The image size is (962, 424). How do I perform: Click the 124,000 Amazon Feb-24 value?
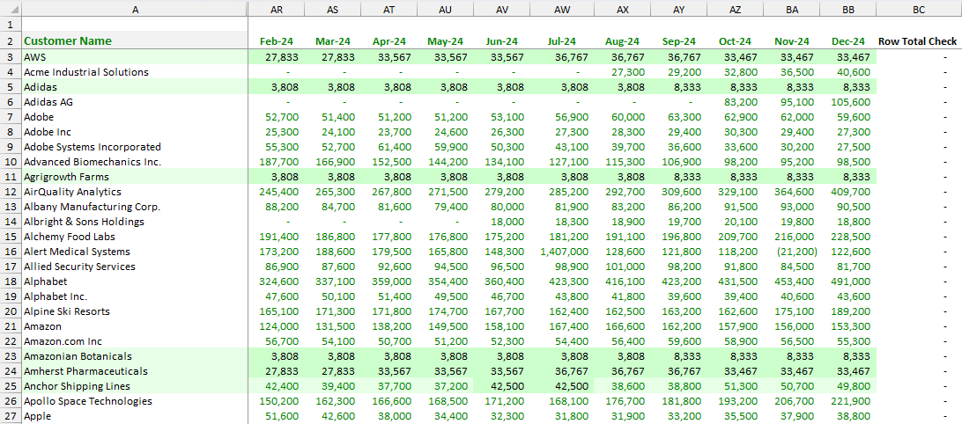pyautogui.click(x=276, y=326)
